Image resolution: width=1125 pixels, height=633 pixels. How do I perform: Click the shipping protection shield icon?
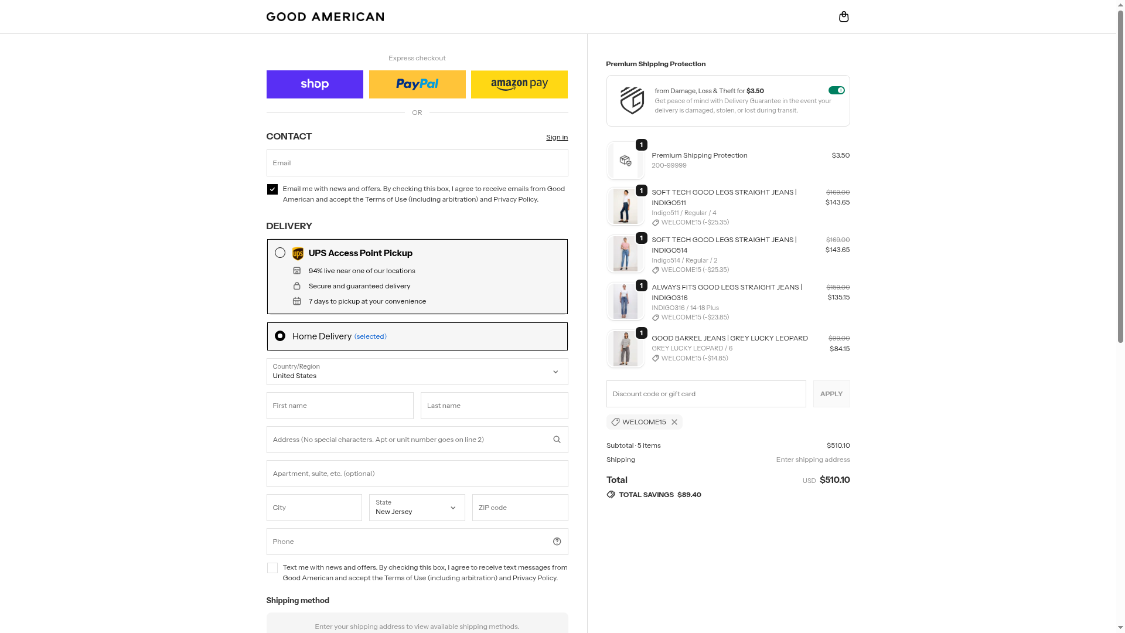[632, 101]
